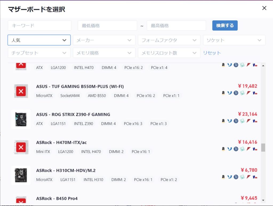The image size is (273, 206).
Task: Focus the キーワード keyword field
Action: tap(39, 25)
